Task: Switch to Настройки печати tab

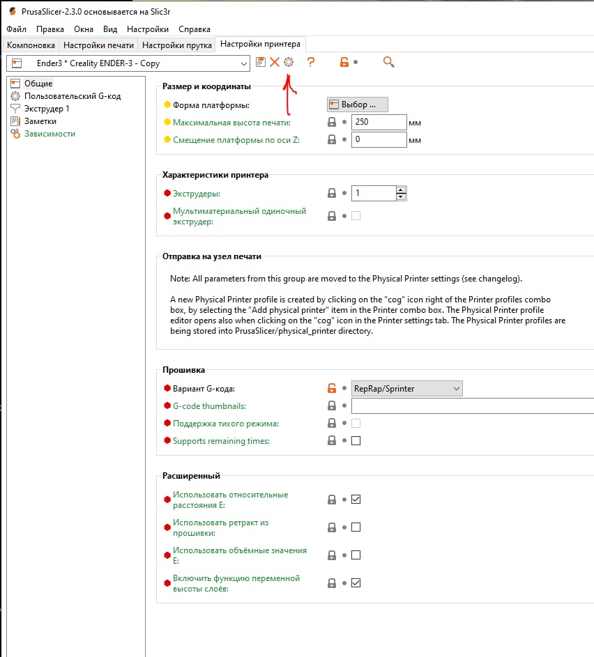Action: tap(98, 45)
